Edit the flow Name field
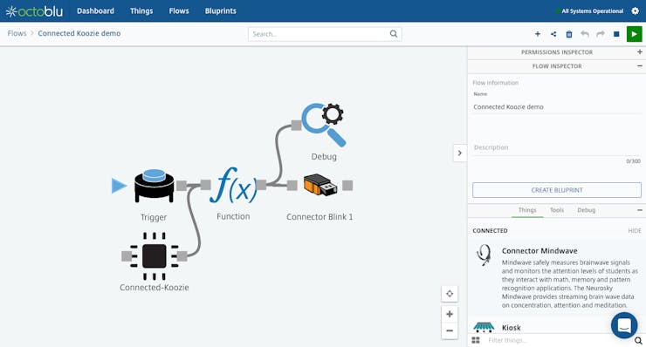Viewport: 646px width, 347px height. pyautogui.click(x=557, y=107)
